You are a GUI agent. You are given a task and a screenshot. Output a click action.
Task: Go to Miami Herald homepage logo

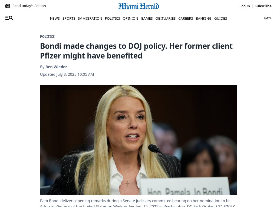tap(138, 6)
